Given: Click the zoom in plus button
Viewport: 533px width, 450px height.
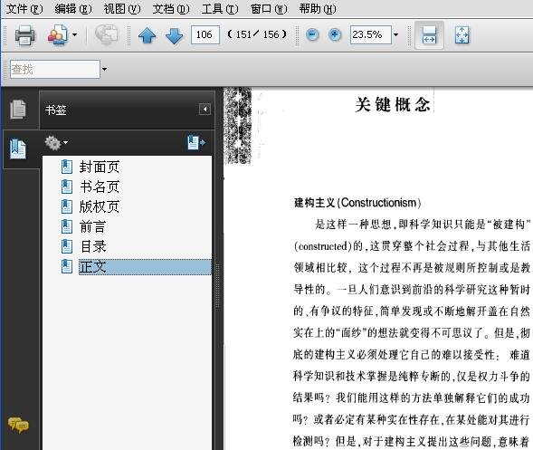Looking at the screenshot, I should 335,34.
